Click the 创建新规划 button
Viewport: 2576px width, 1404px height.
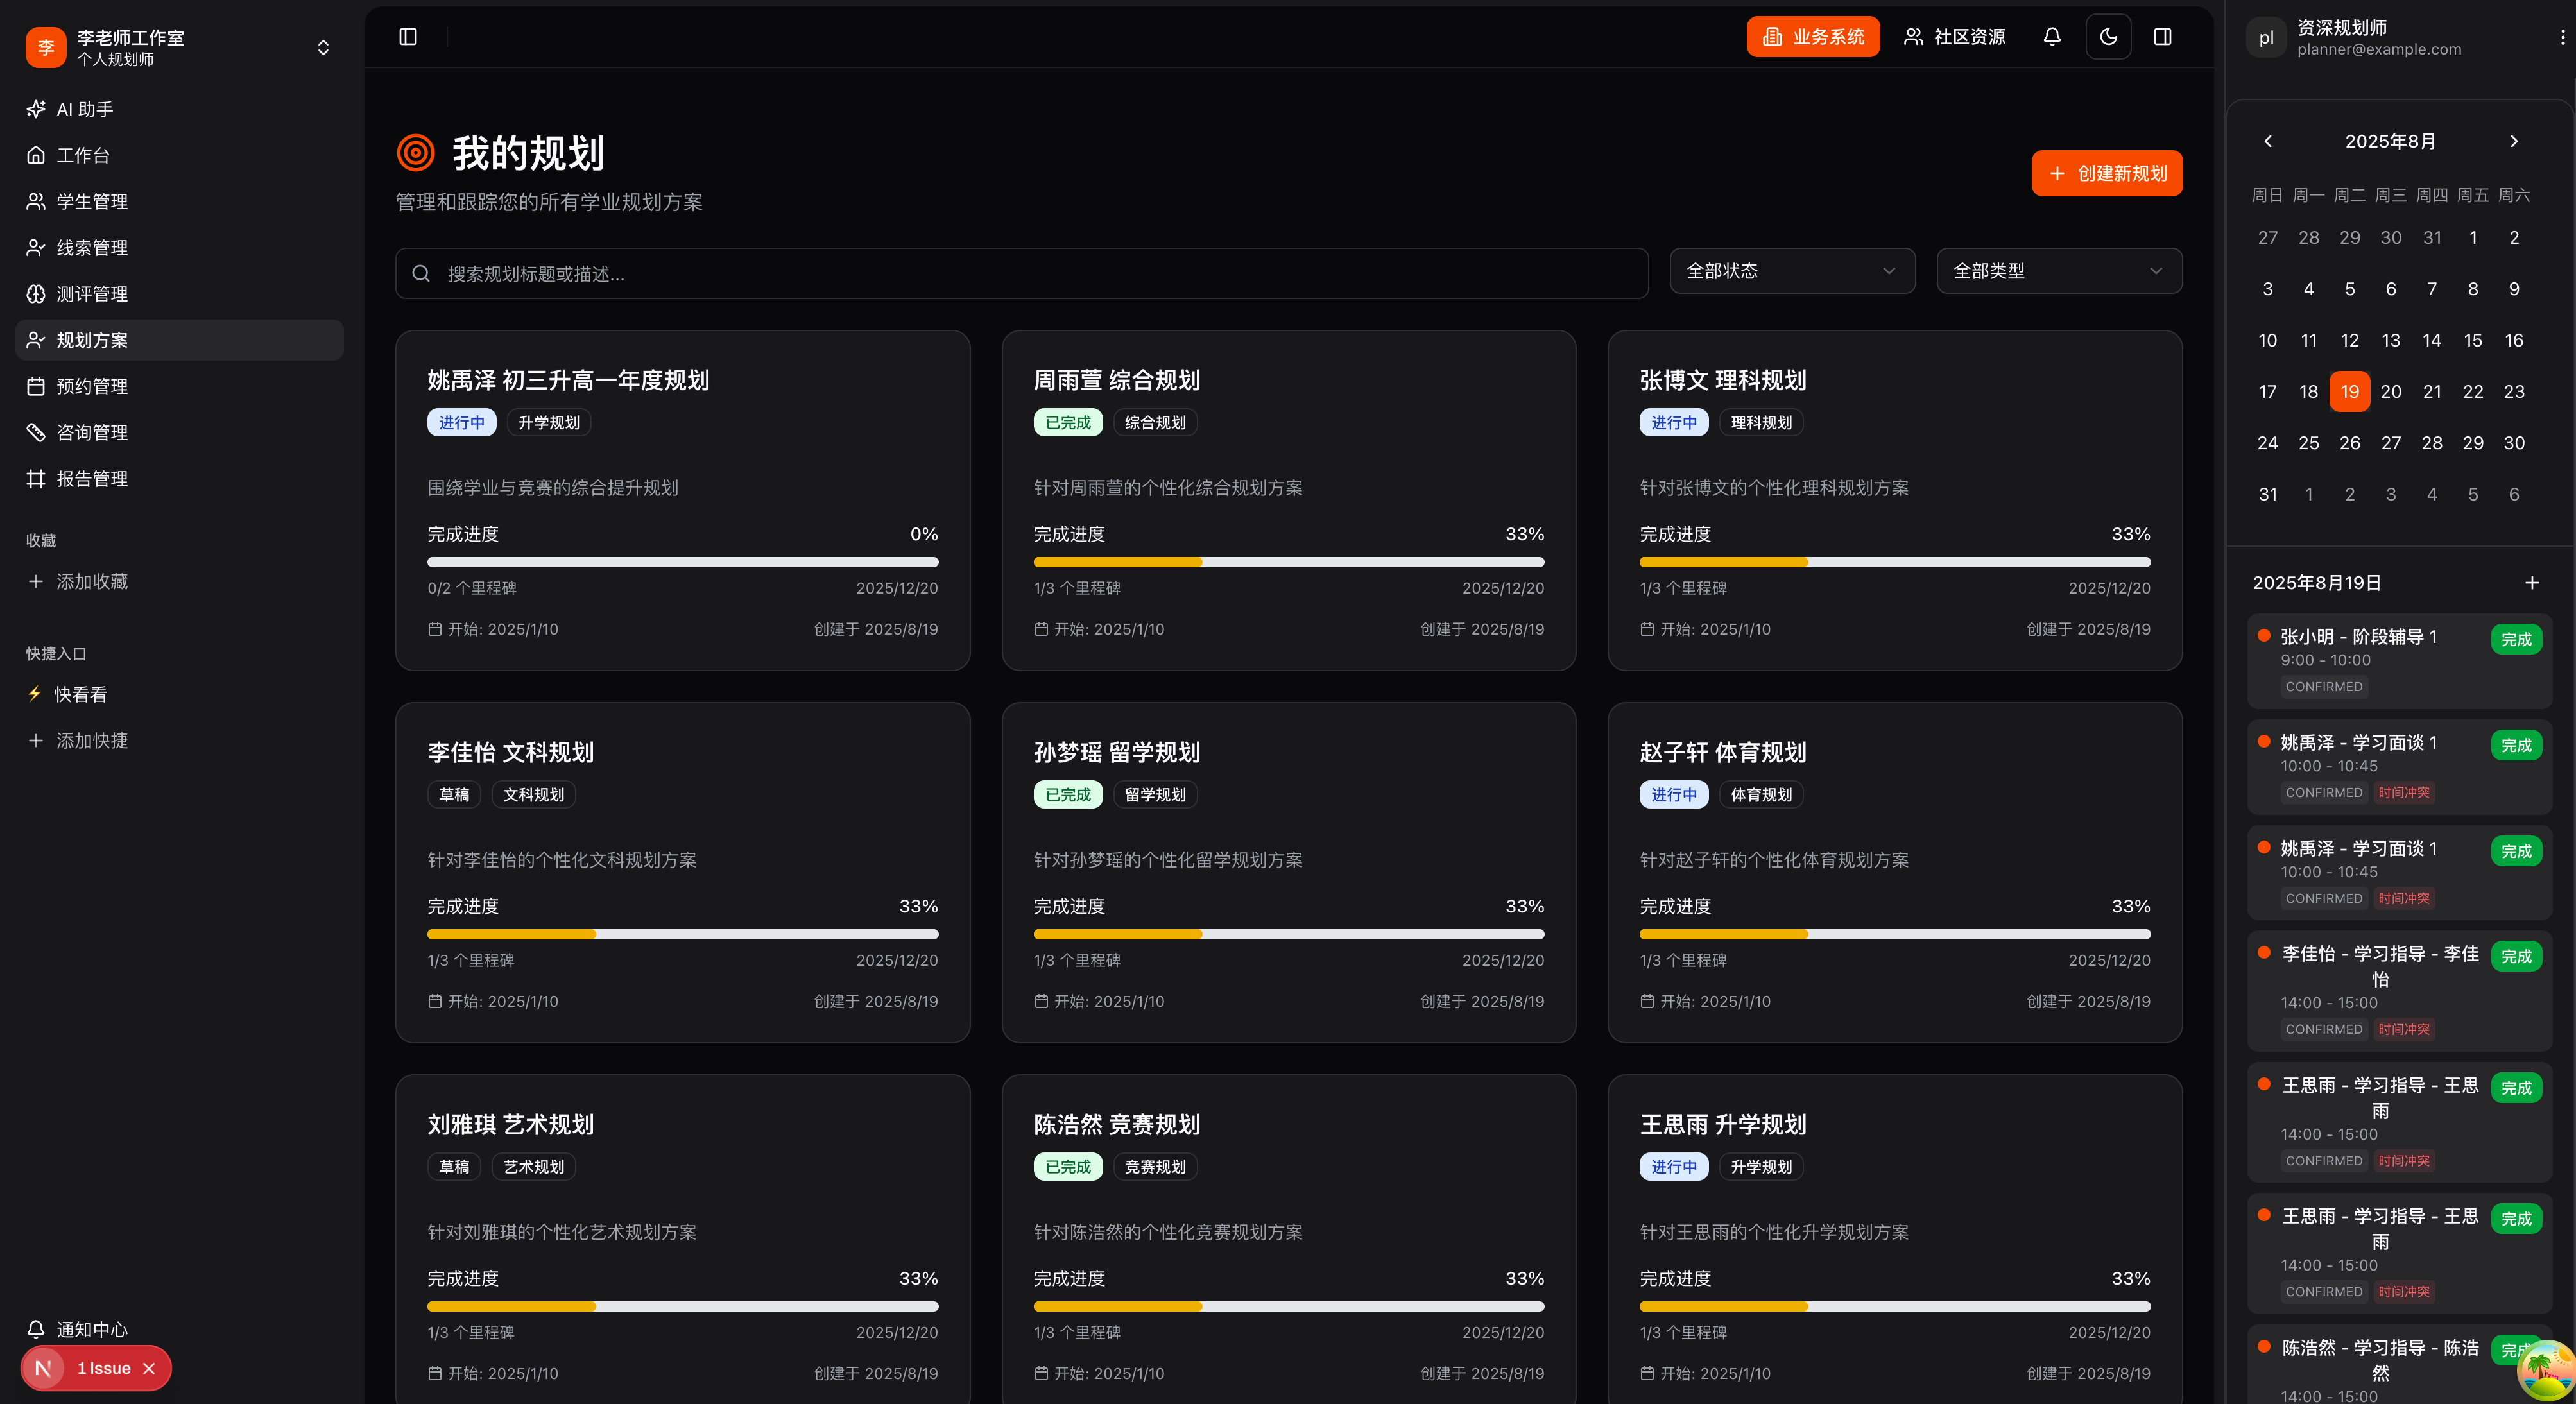[2106, 173]
